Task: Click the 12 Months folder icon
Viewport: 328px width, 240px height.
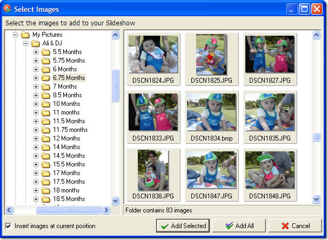Action: (46, 138)
